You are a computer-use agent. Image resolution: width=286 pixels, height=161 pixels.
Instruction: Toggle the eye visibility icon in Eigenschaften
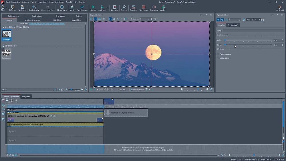(222, 20)
